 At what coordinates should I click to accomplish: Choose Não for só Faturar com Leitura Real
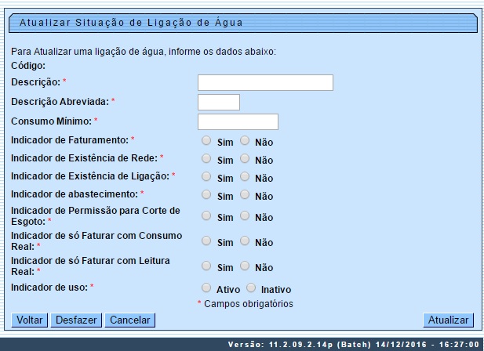tap(245, 266)
